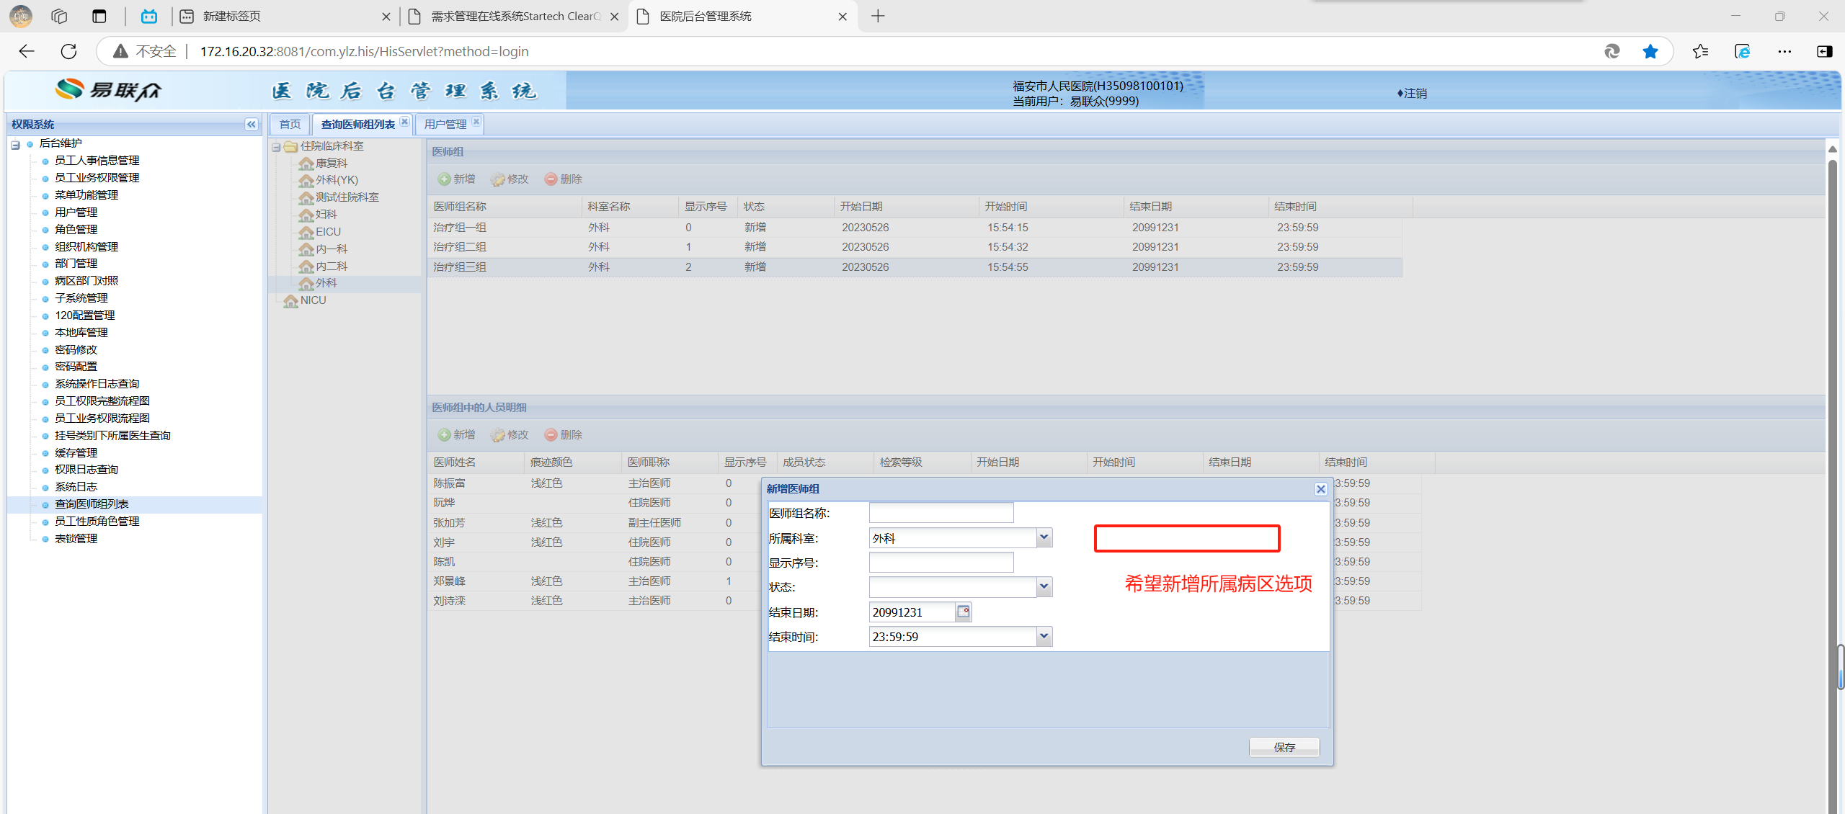Switch to the 用户管理 tab
The width and height of the screenshot is (1845, 814).
(x=445, y=125)
